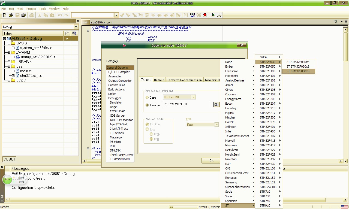Viewport: 349px width, 209px height.
Task: Select Linker in the Category list
Action: [112, 94]
